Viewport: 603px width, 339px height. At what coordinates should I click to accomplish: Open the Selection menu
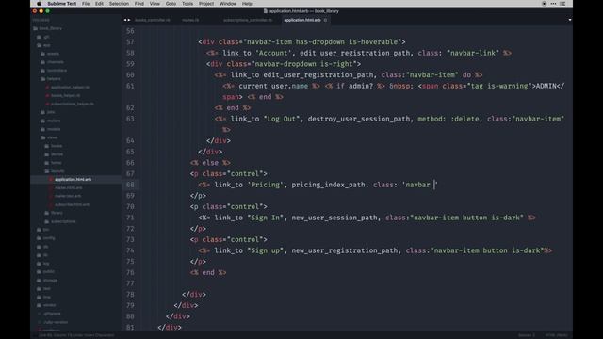click(119, 4)
